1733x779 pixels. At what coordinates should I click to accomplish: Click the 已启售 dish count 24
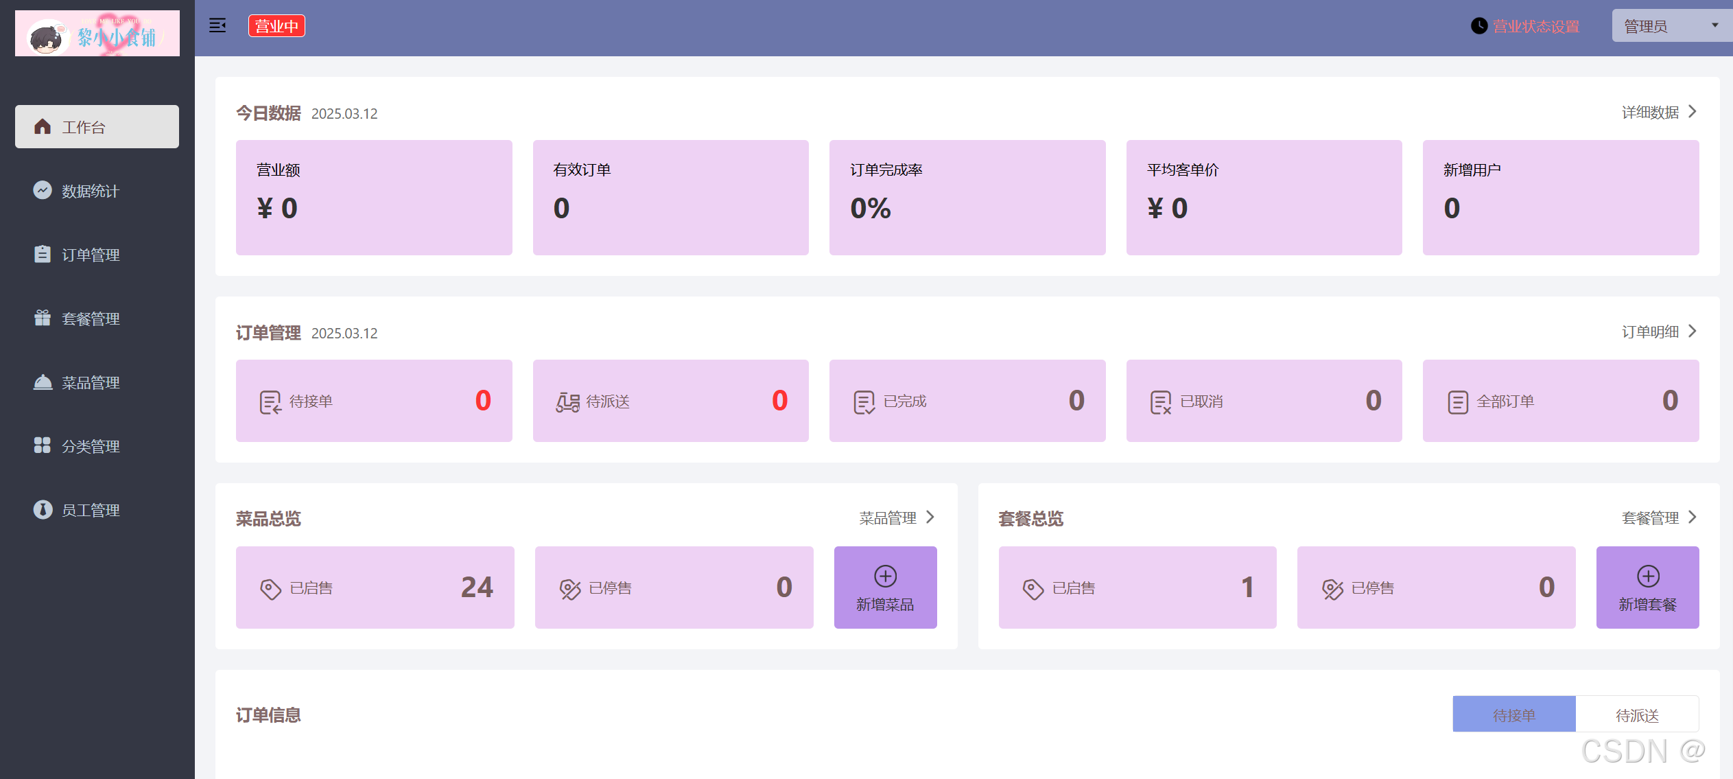click(477, 587)
